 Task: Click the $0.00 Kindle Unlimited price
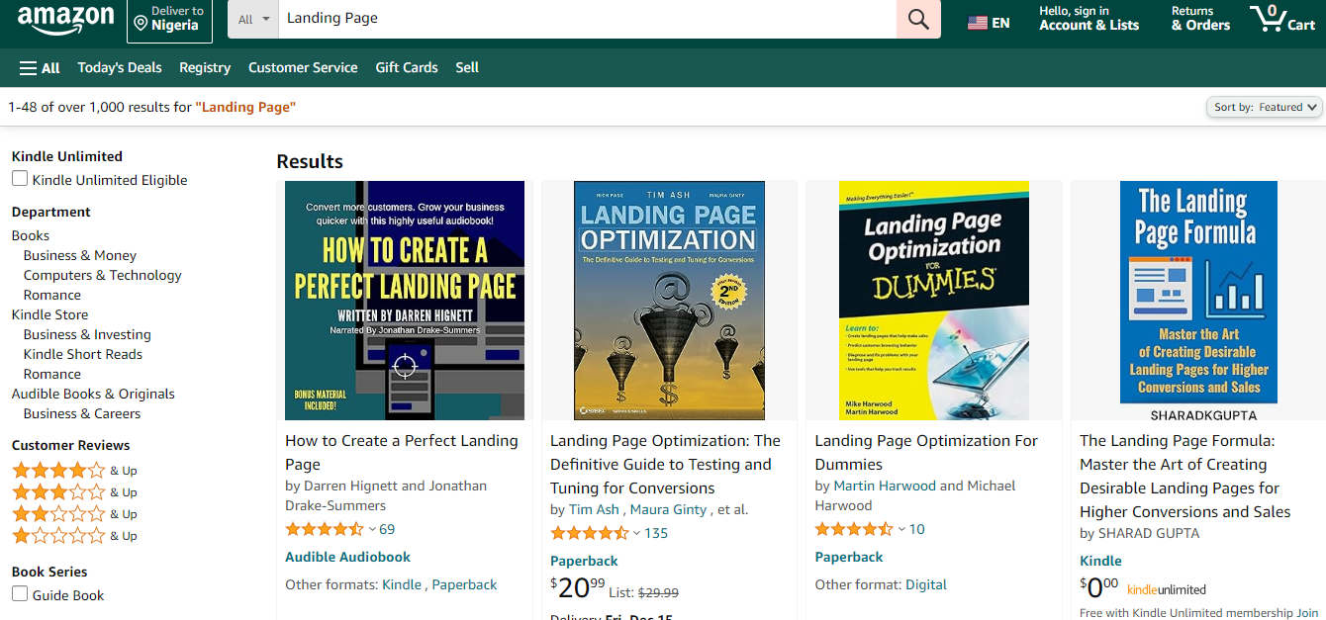(x=1099, y=587)
